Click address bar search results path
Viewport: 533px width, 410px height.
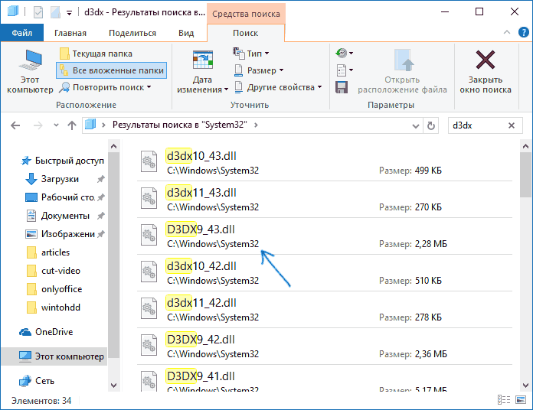click(x=180, y=125)
